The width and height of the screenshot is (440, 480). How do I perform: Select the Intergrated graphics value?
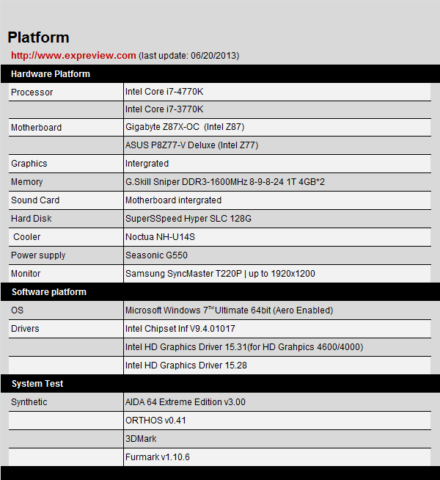click(277, 164)
